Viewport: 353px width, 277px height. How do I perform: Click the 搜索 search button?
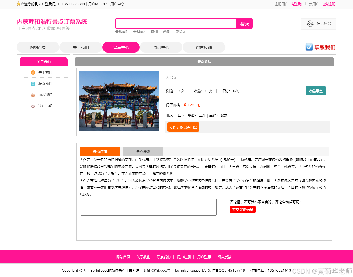pyautogui.click(x=244, y=24)
